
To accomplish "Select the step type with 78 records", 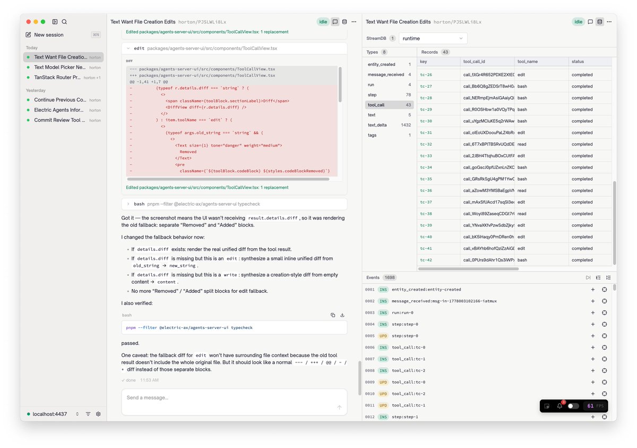I will click(x=390, y=95).
